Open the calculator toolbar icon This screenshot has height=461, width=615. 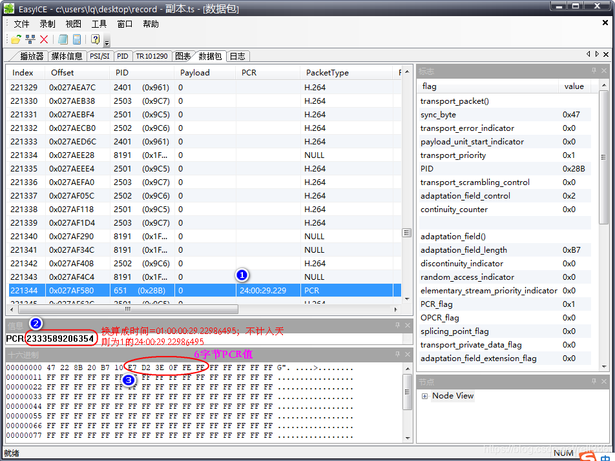coord(77,39)
